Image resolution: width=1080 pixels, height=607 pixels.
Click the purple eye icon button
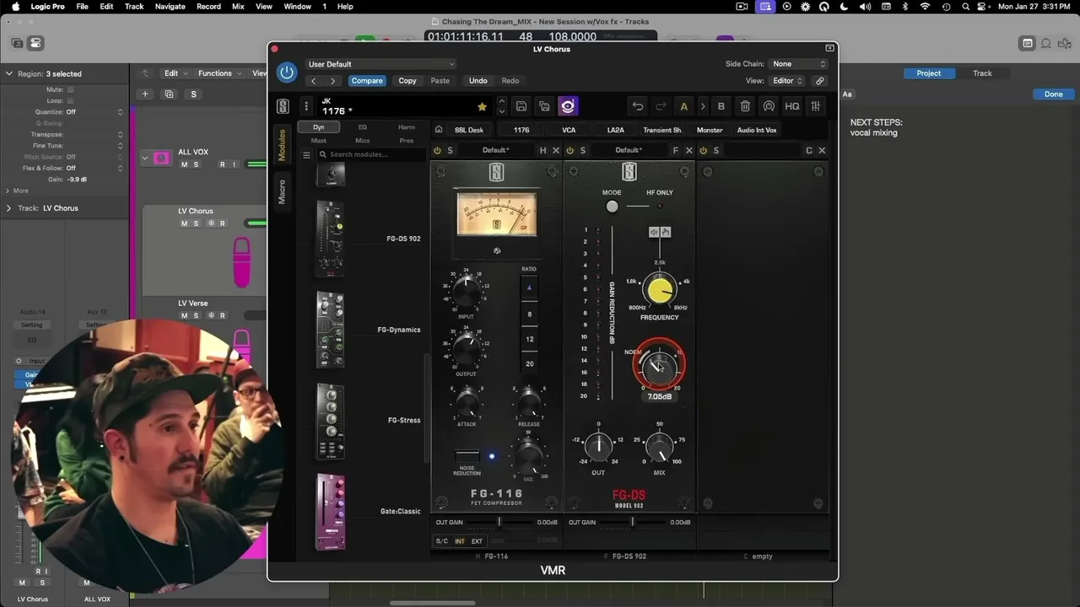pos(568,106)
